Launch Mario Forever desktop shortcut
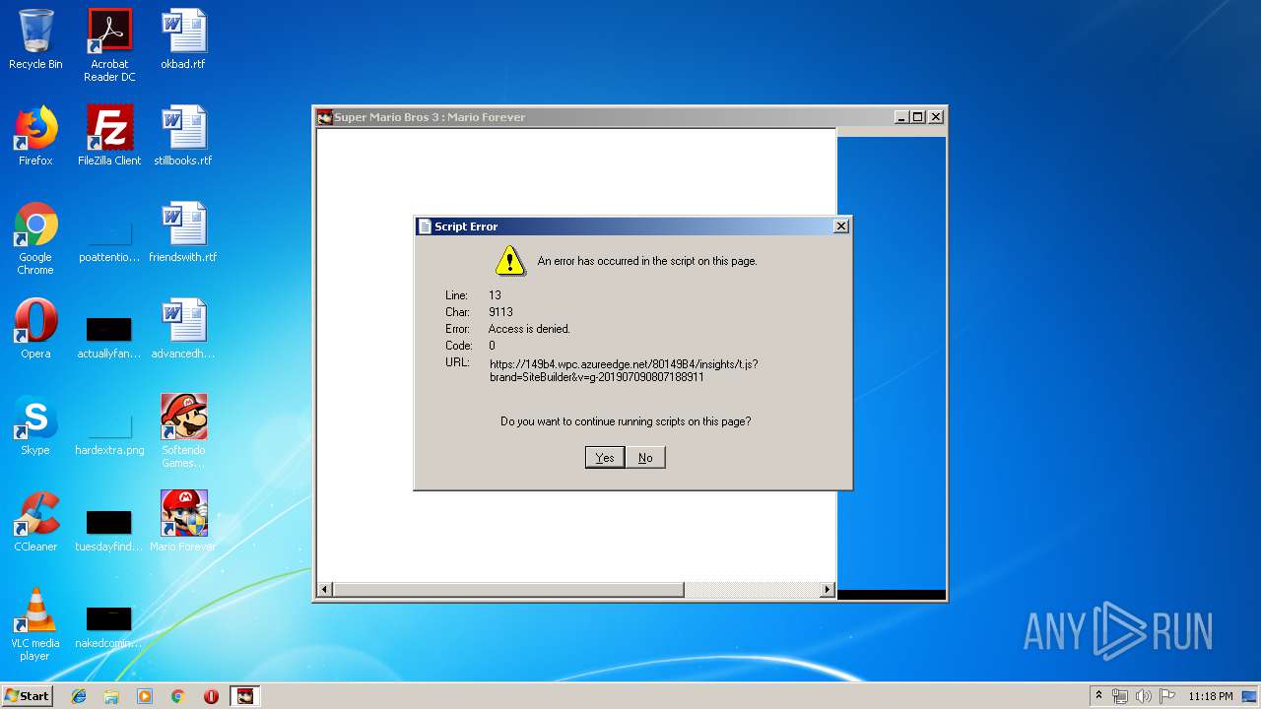The width and height of the screenshot is (1261, 709). 183,522
